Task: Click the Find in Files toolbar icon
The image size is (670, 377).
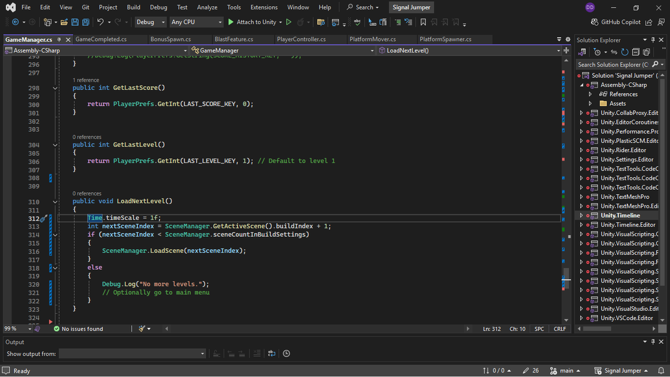Action: point(320,22)
